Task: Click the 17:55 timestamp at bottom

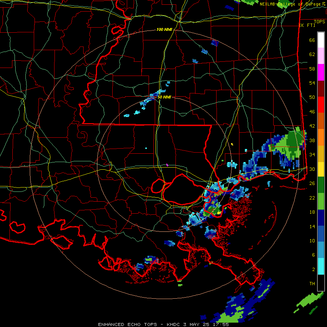Action: [221, 324]
